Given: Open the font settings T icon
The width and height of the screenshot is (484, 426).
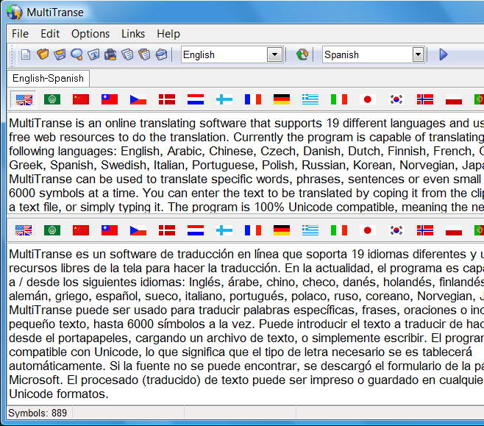Looking at the screenshot, I should coord(93,54).
